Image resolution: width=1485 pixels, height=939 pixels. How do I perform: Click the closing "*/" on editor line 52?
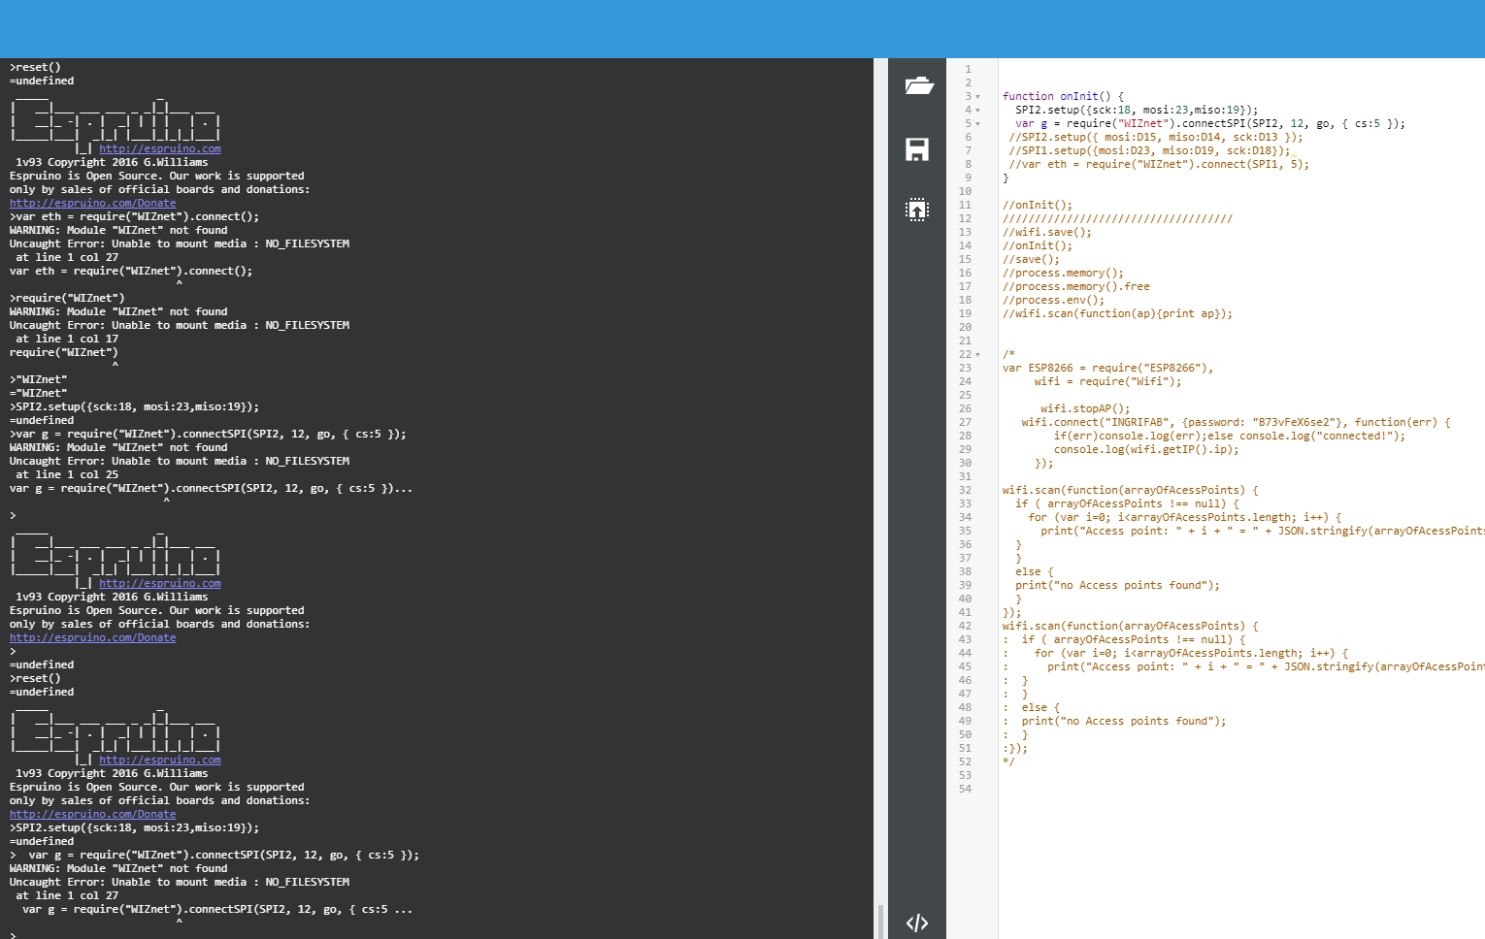point(1008,761)
